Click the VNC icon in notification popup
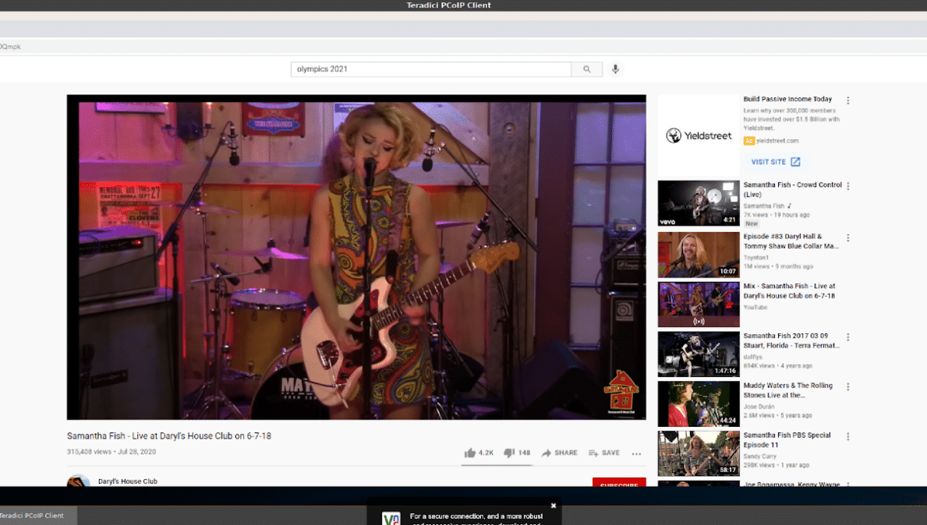927x525 pixels. pos(391,518)
